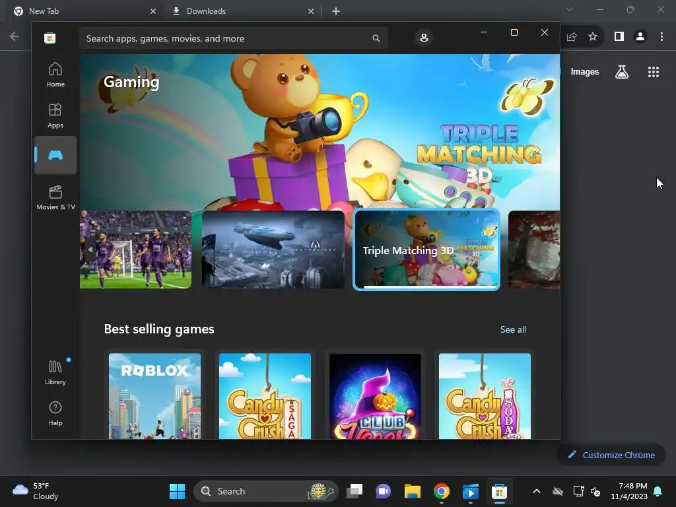Click Triple Matching 3D hero banner
Image resolution: width=676 pixels, height=507 pixels.
pos(320,131)
